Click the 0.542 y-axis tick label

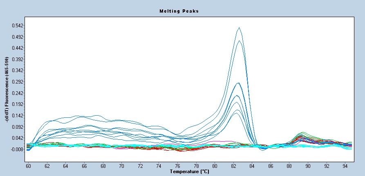tap(18, 26)
